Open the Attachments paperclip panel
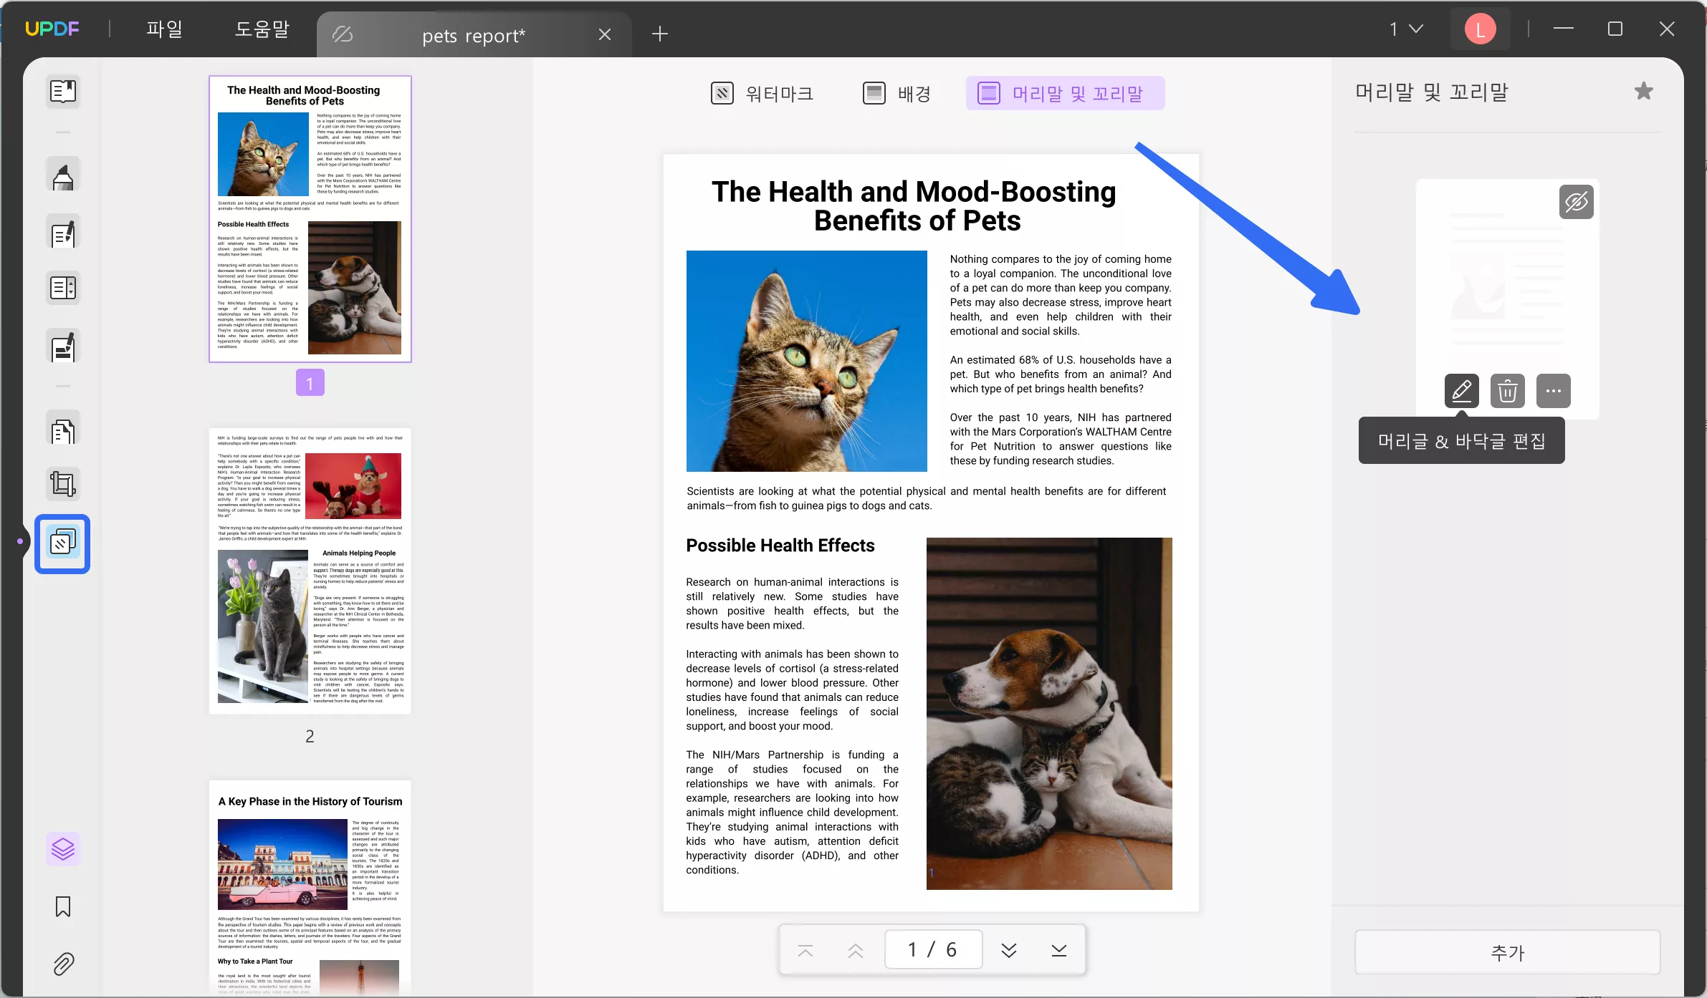This screenshot has width=1707, height=998. tap(63, 964)
